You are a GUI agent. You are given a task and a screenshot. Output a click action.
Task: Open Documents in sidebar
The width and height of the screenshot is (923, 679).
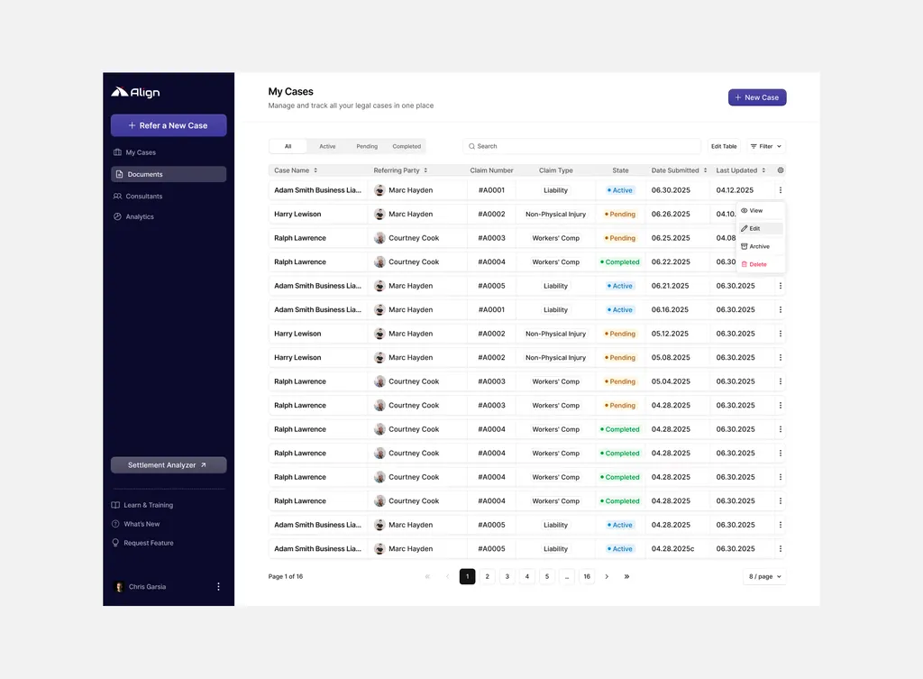(169, 174)
